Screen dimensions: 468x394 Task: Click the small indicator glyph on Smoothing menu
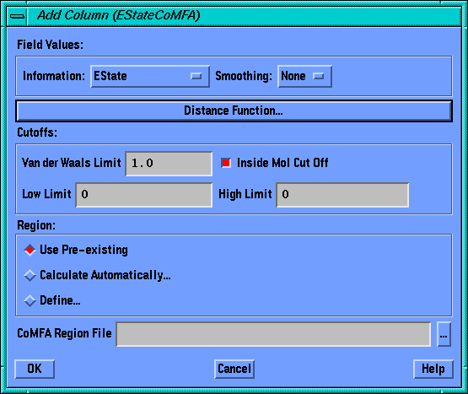[x=318, y=77]
